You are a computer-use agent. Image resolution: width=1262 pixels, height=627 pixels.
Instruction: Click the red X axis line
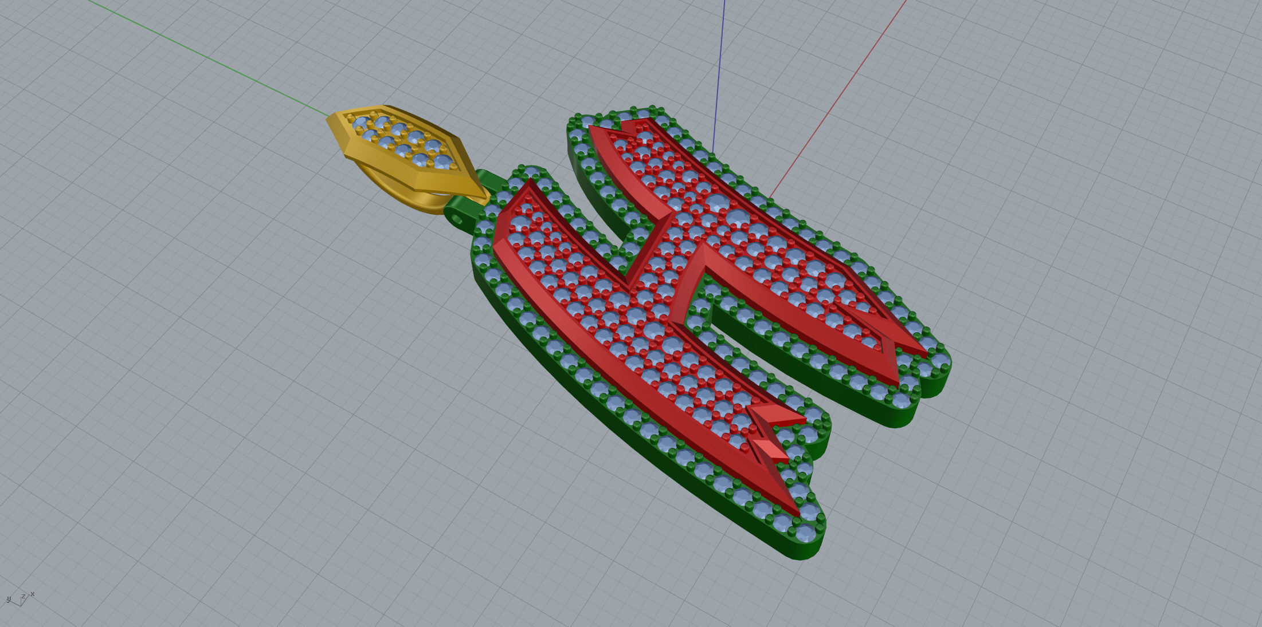coord(837,100)
